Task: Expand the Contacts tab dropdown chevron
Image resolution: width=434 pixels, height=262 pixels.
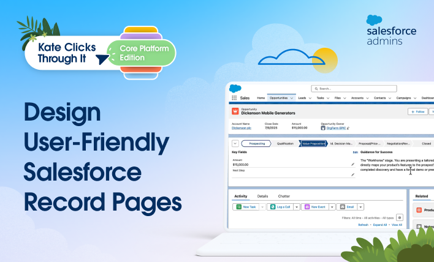Action: click(390, 98)
